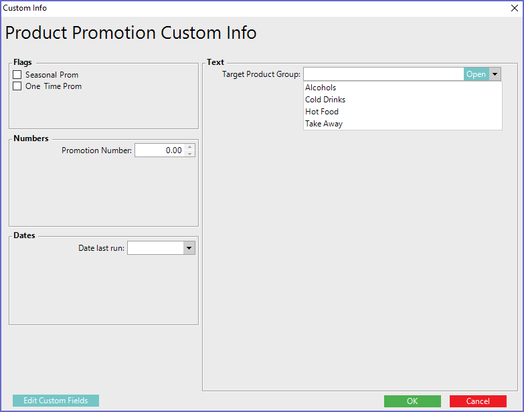Tick the One Time Prom checkbox

point(17,86)
